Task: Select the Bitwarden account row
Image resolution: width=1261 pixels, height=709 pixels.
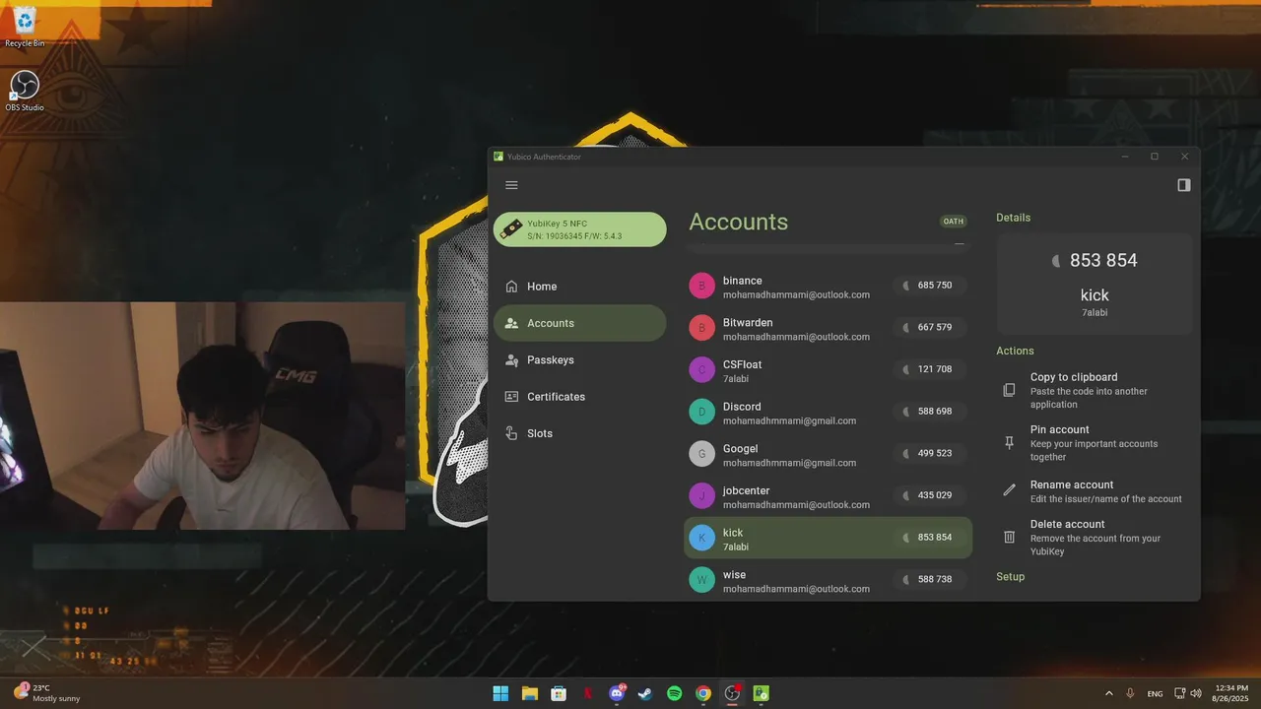Action: [828, 329]
